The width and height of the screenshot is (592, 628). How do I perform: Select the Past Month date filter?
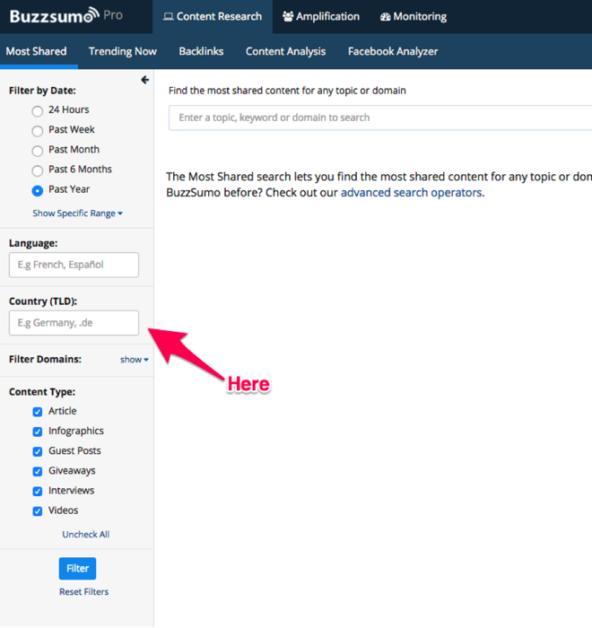[x=38, y=151]
